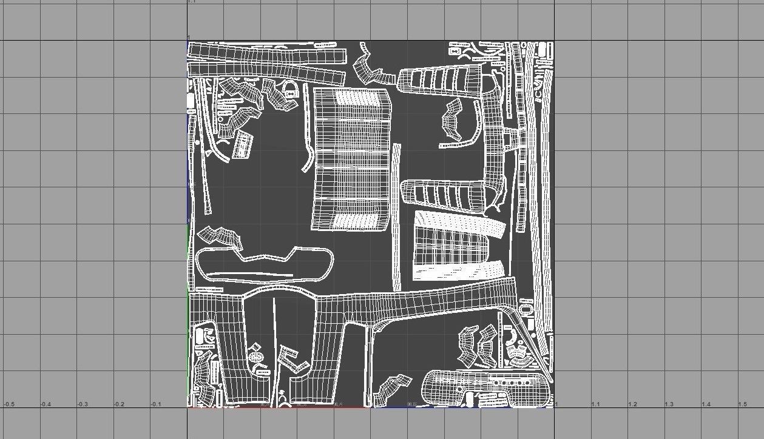
Task: Click the -0.2 axis label
Action: 119,404
